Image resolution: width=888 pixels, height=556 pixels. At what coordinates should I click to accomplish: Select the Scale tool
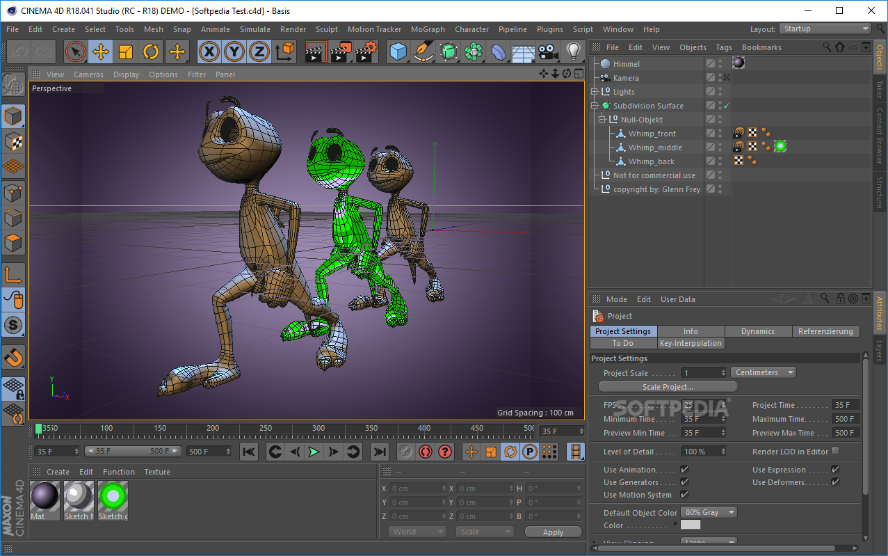pos(127,51)
